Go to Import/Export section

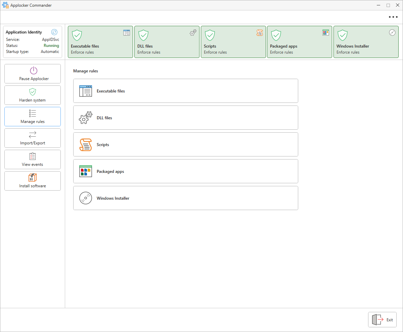click(x=33, y=138)
